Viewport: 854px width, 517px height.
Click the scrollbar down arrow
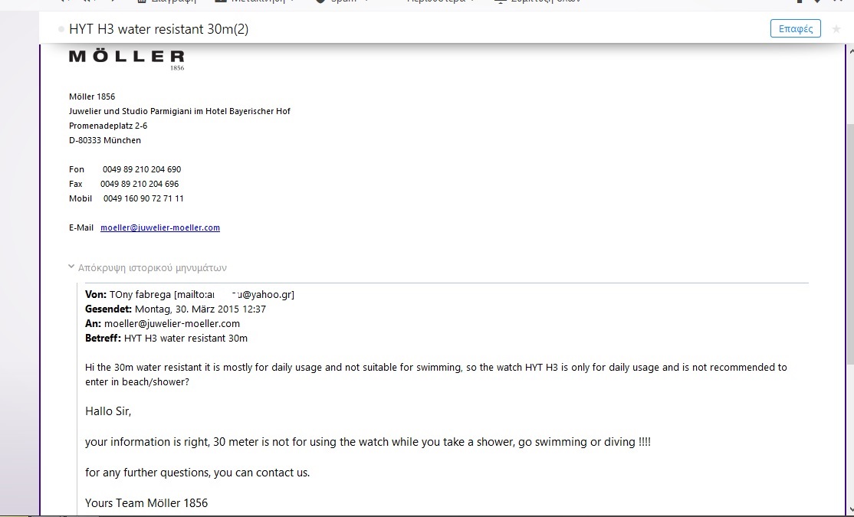851,509
